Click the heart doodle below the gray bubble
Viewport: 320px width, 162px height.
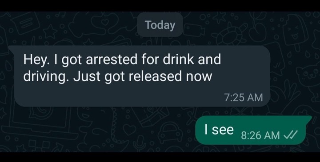click(130, 130)
